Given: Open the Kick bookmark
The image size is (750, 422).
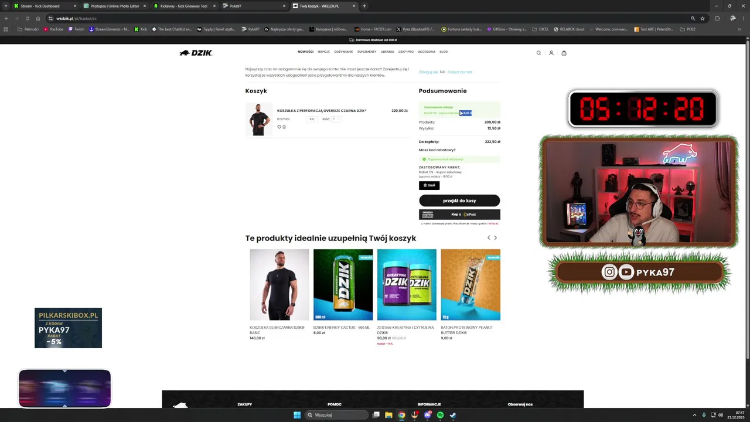Looking at the screenshot, I should (x=141, y=29).
